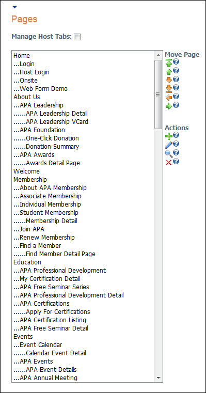Open help beside Move Up arrow
Screen dimensions: 206x393
click(x=176, y=70)
